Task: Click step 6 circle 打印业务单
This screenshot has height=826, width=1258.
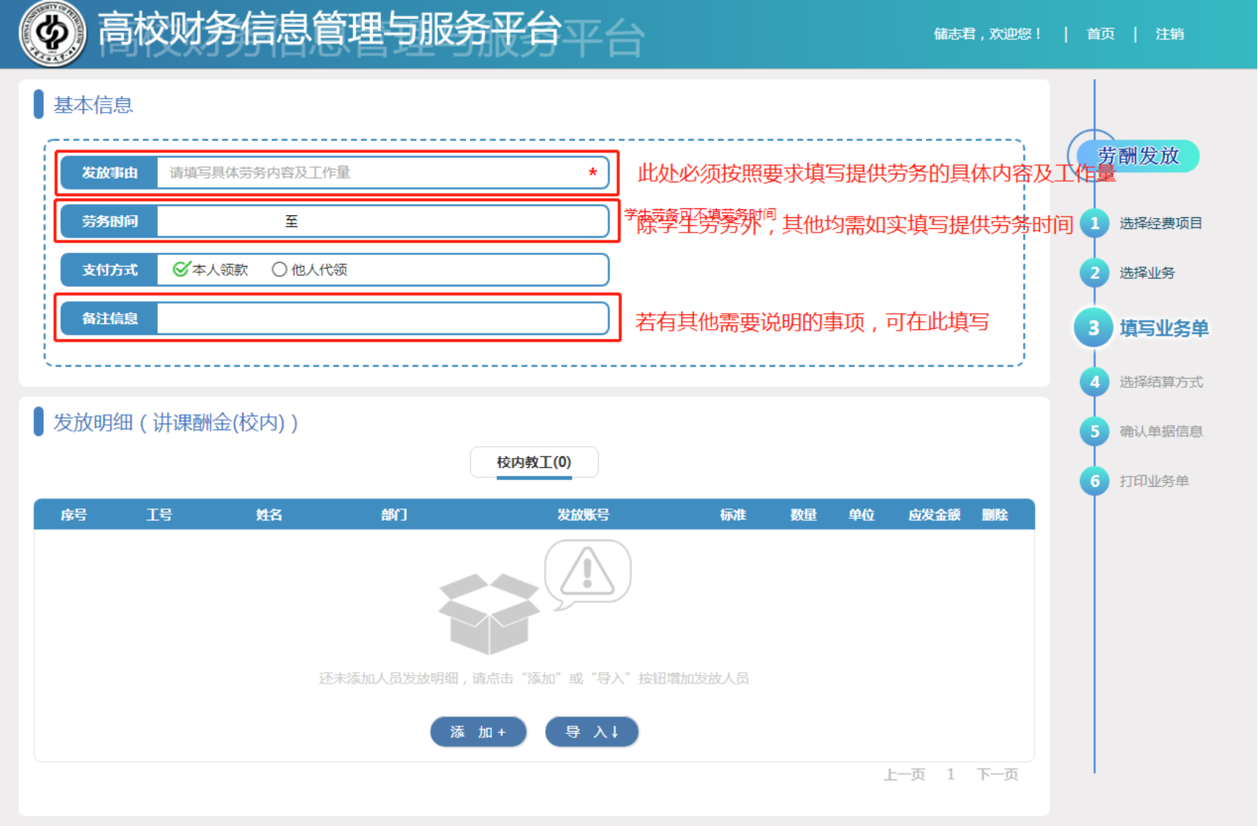Action: [1094, 481]
